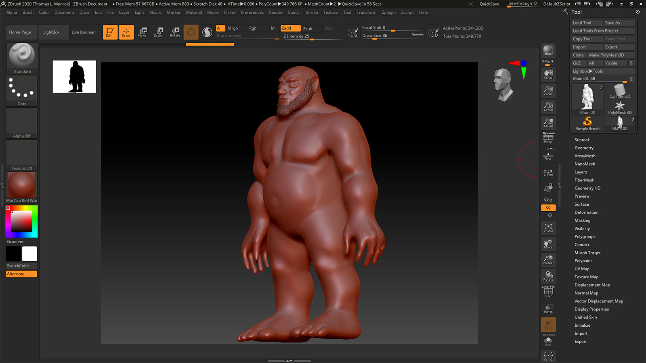Screen dimensions: 646x363
Task: Click the Z Intensity slider
Action: [x=313, y=36]
